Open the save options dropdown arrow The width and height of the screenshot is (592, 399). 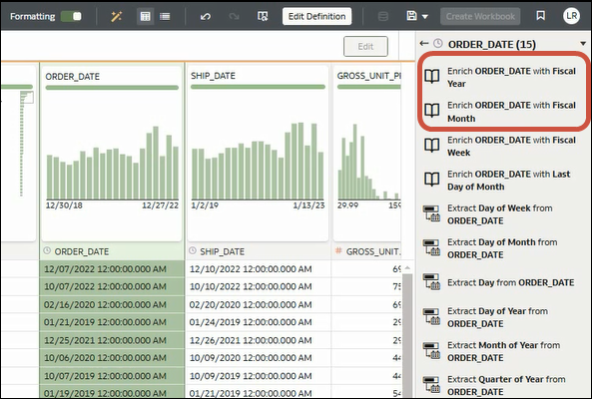click(x=425, y=17)
